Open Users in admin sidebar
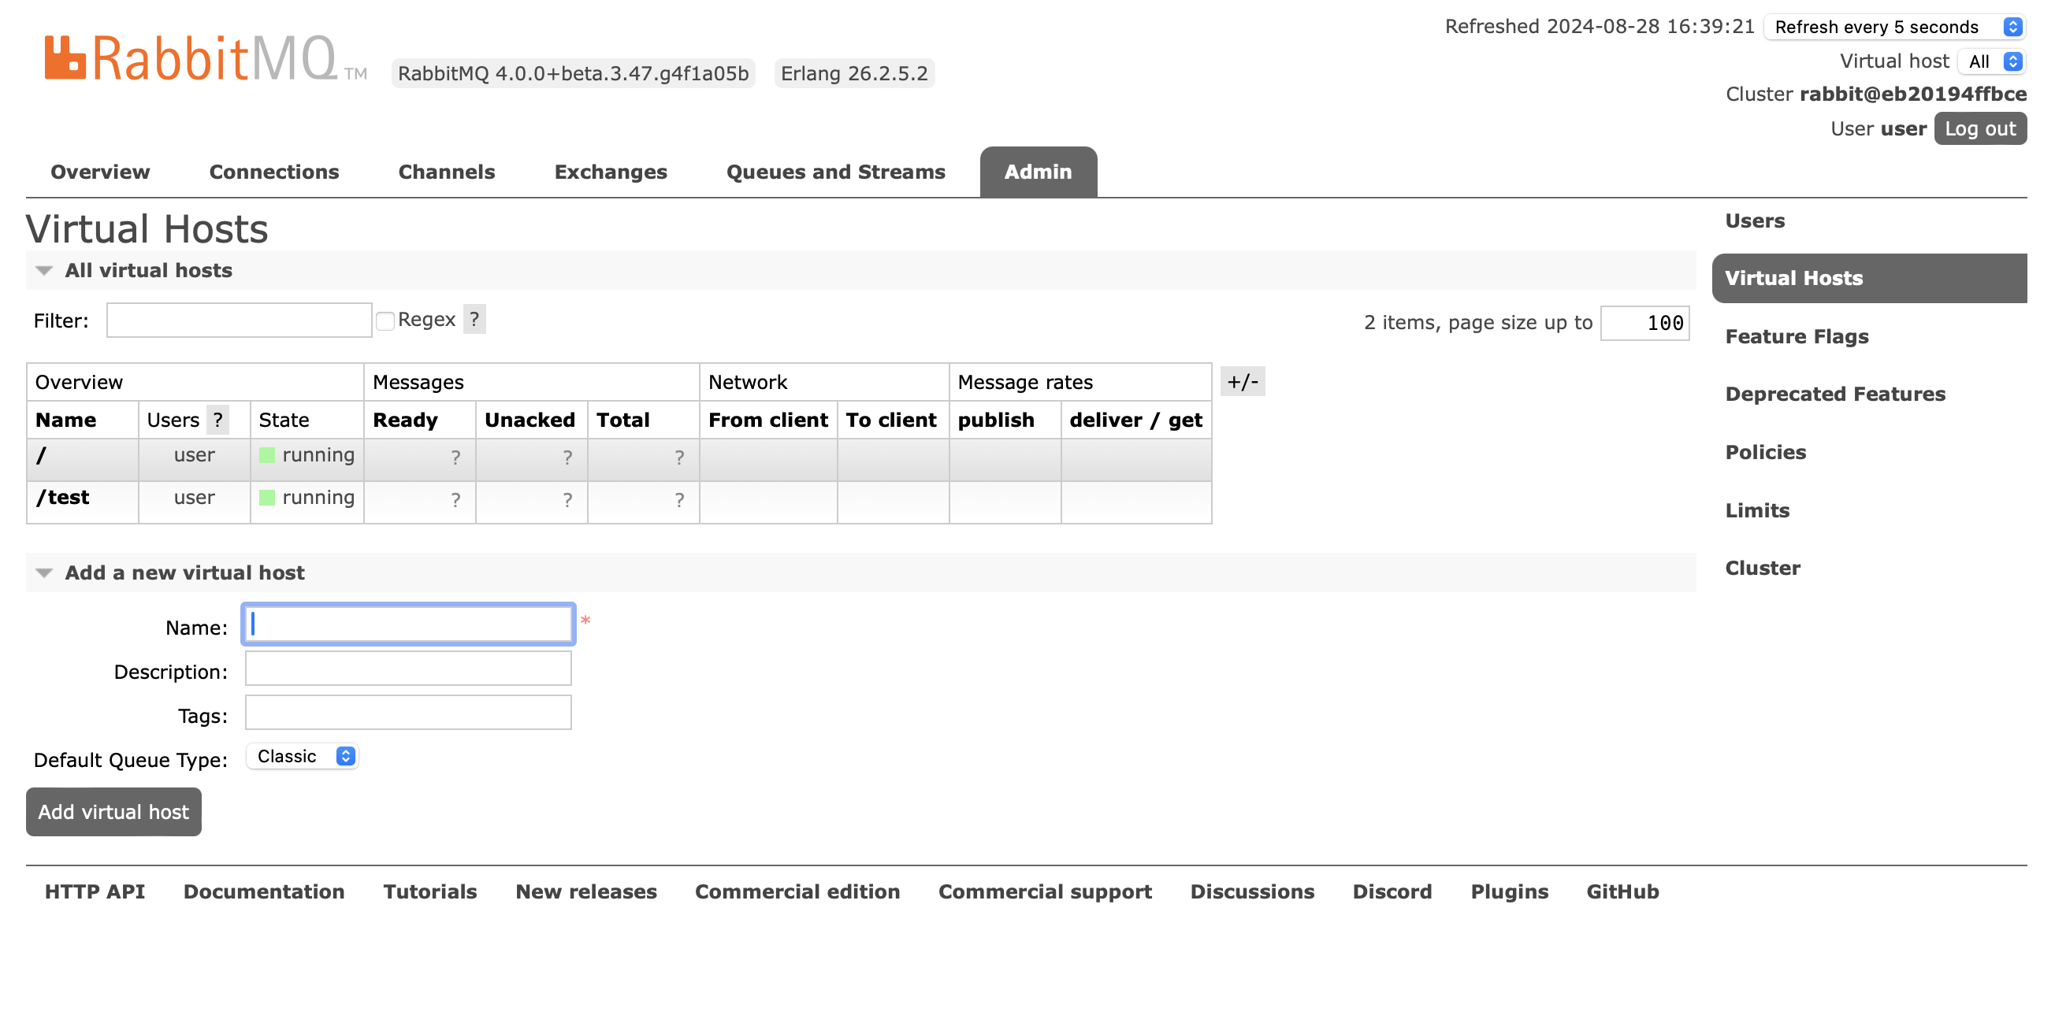The image size is (2055, 1019). click(x=1754, y=220)
